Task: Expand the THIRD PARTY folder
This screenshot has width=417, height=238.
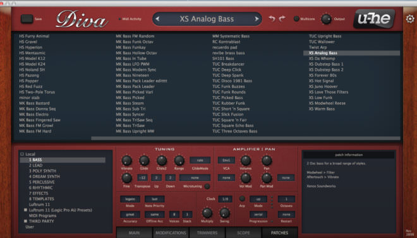Action: (x=25, y=221)
